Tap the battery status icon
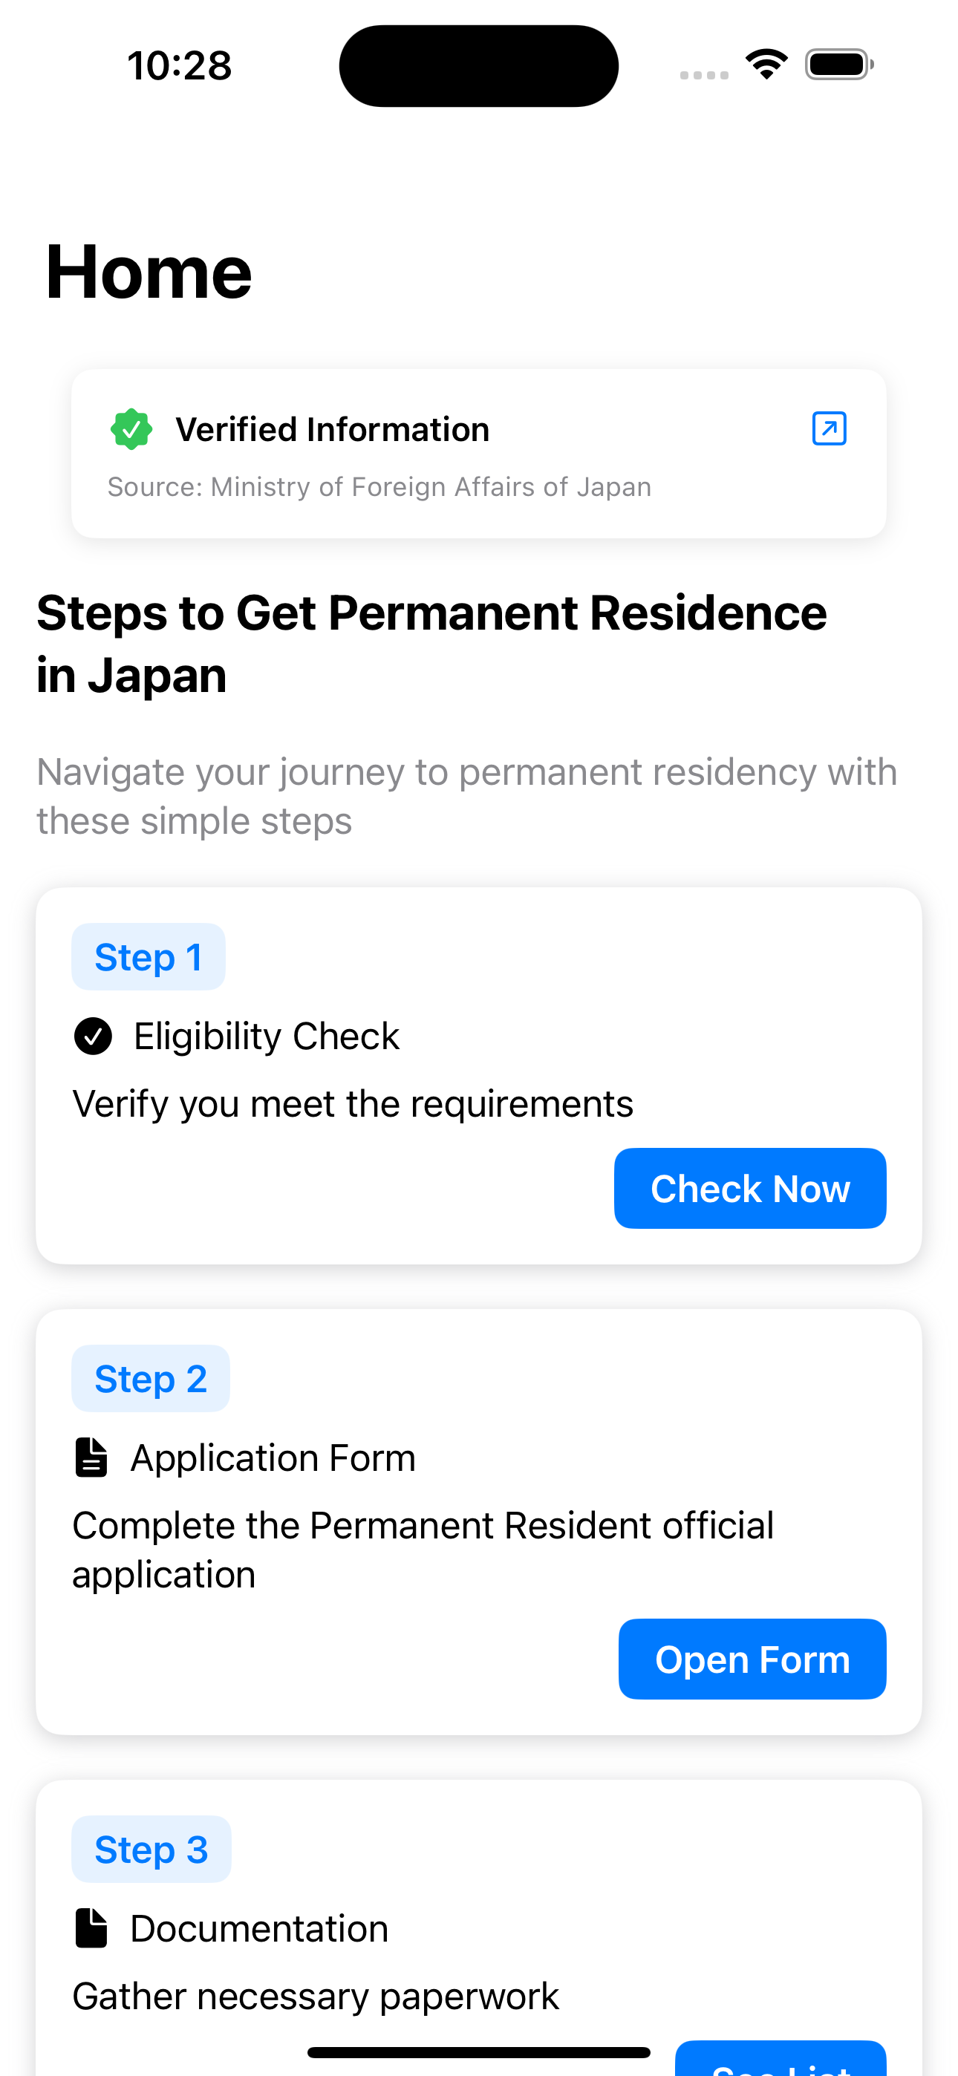This screenshot has width=958, height=2076. click(x=838, y=65)
